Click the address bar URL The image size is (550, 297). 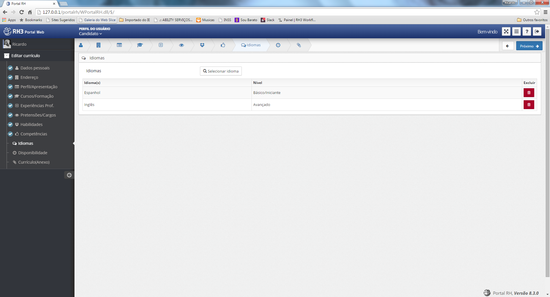coord(78,12)
